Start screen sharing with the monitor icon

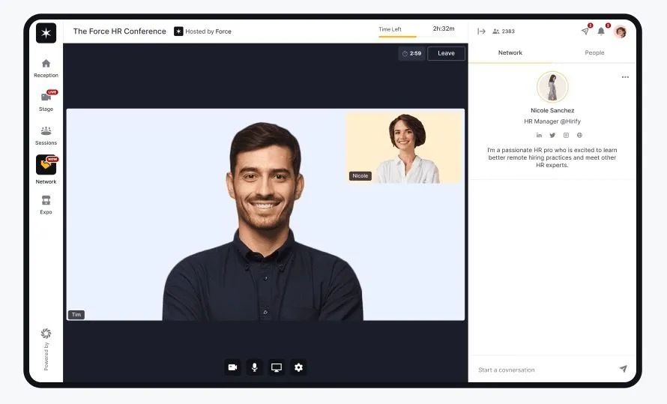pos(277,367)
